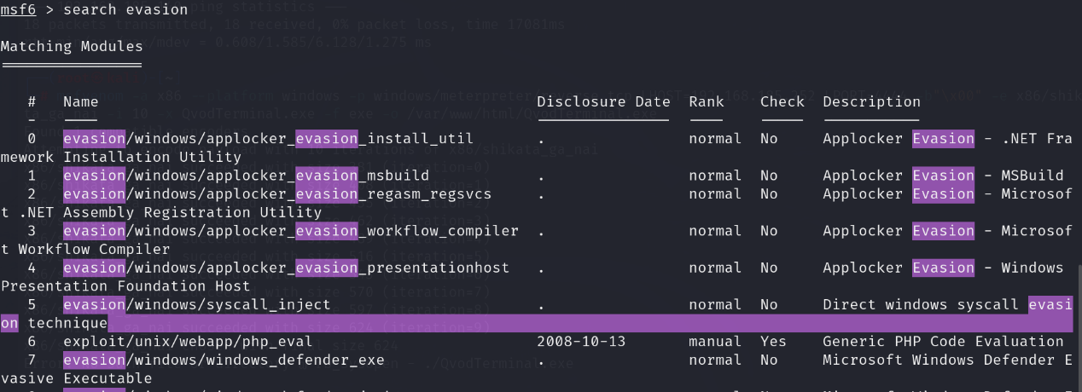Viewport: 1082px width, 392px height.
Task: Click 'normal' rank in the windows_defender_exe row
Action: click(x=716, y=360)
